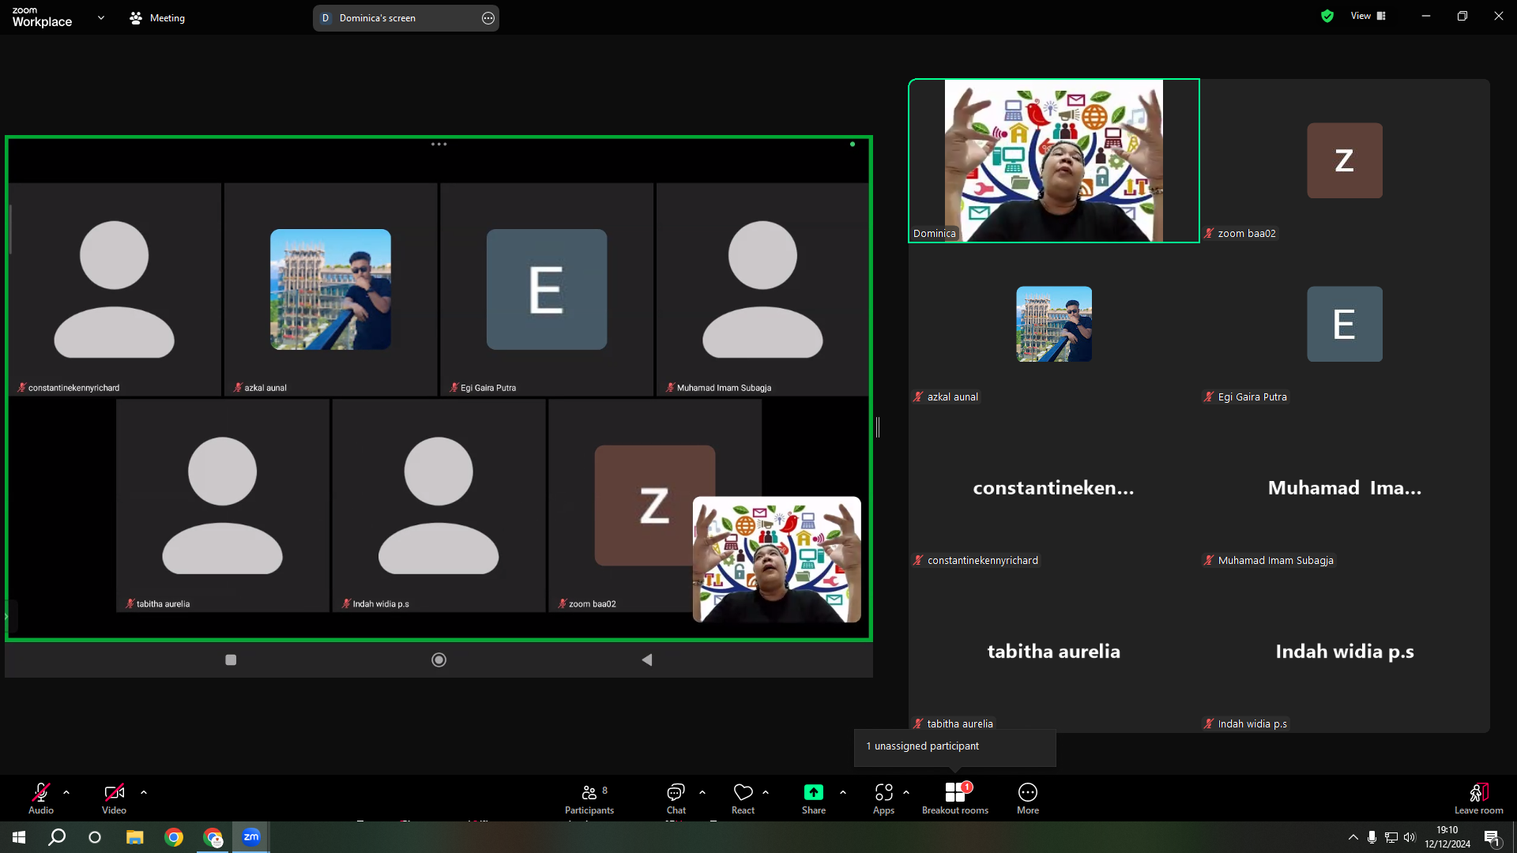1517x853 pixels.
Task: Open Windows Start menu
Action: click(x=19, y=837)
